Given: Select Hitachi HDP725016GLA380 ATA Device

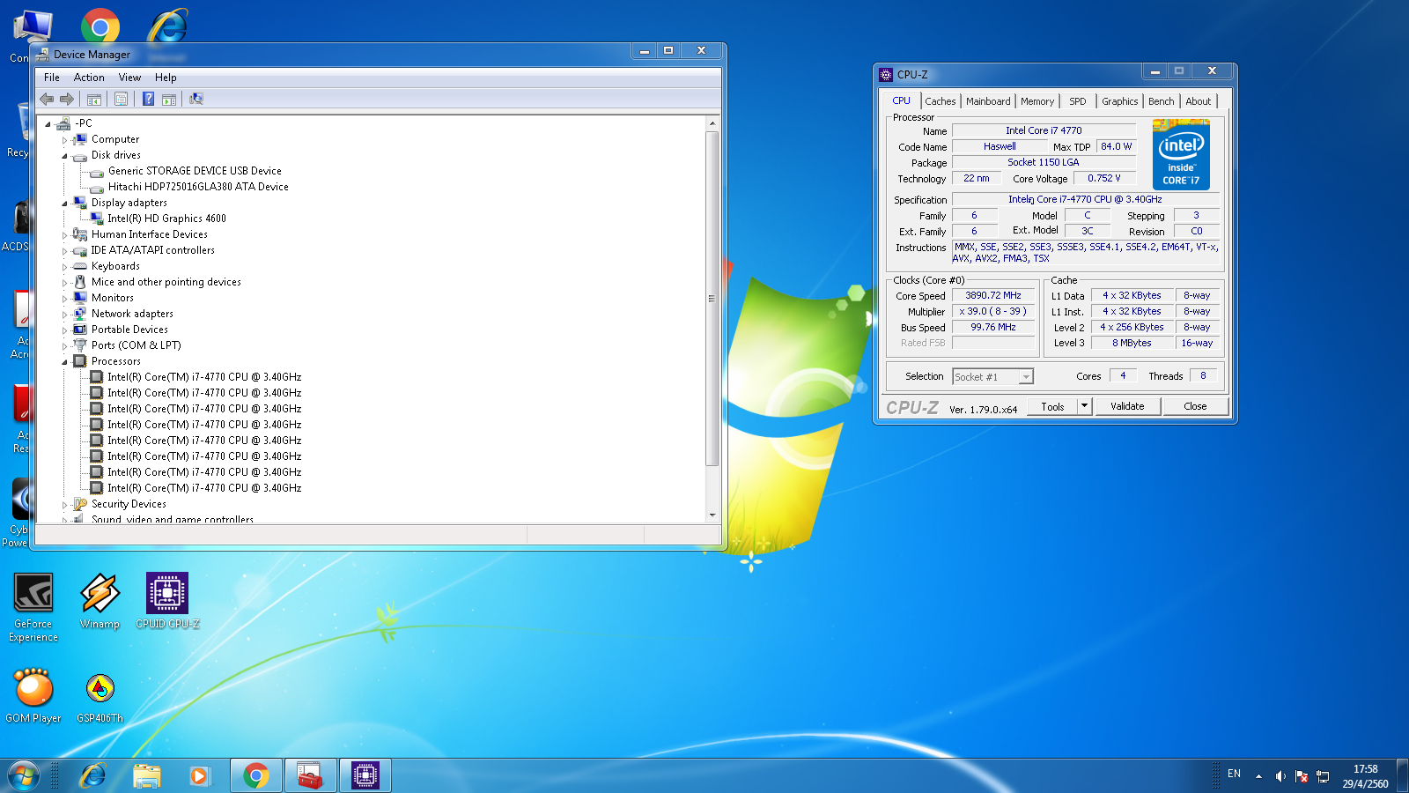Looking at the screenshot, I should (x=198, y=187).
